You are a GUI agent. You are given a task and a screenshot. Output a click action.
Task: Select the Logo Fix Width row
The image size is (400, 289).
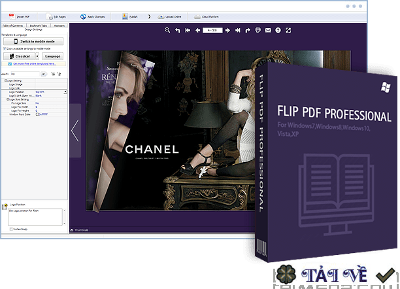pyautogui.click(x=35, y=107)
